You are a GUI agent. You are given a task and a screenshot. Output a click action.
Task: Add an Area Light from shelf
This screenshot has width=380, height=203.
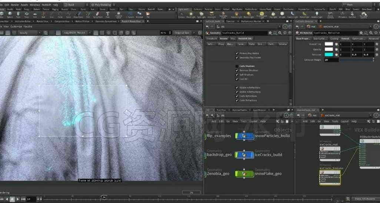click(212, 15)
